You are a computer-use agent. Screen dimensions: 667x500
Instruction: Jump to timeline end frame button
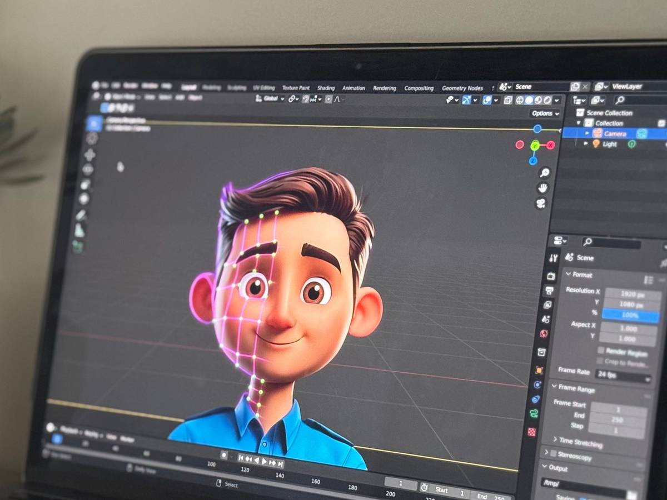pos(281,463)
